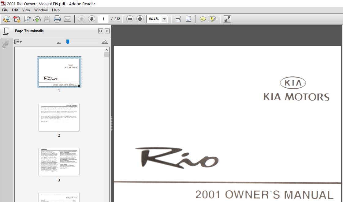Click the Open file toolbar icon
The image size is (343, 202).
(x=6, y=19)
